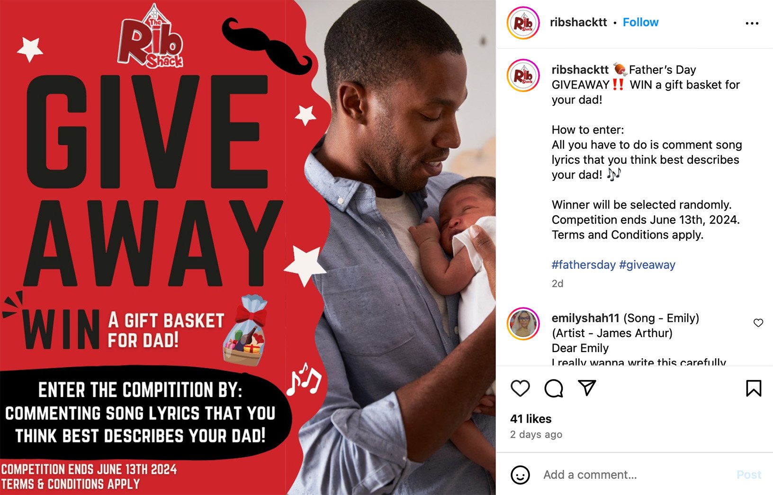Click the Add a comment field
The image size is (773, 495).
point(635,475)
